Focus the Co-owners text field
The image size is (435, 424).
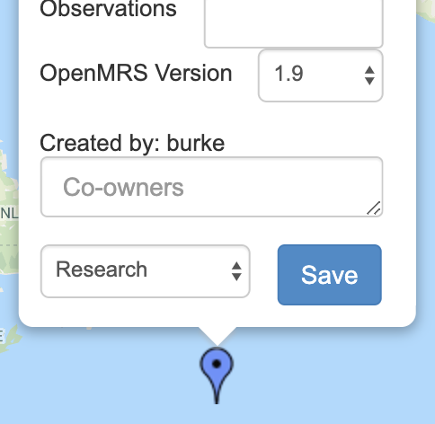(212, 187)
